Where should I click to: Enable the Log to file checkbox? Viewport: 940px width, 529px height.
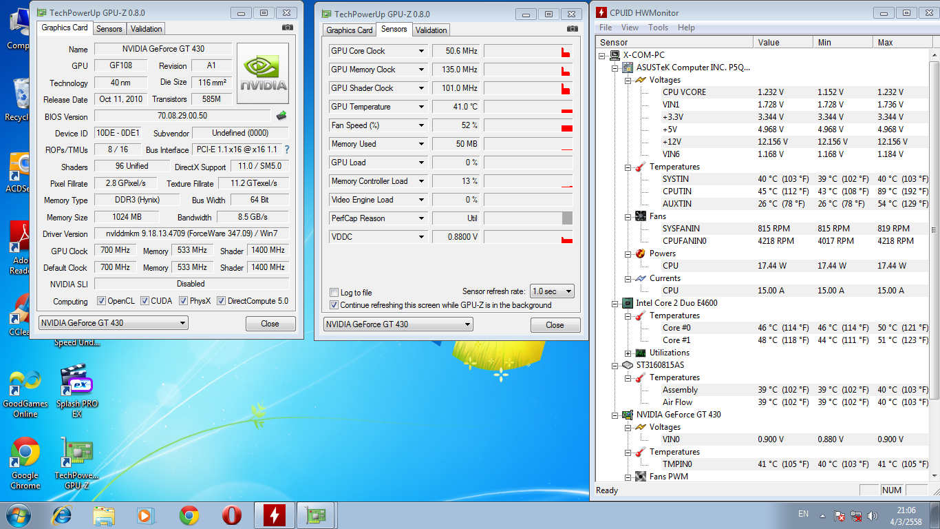[334, 292]
